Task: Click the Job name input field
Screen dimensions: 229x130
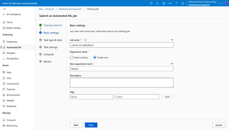Action: (x=122, y=45)
